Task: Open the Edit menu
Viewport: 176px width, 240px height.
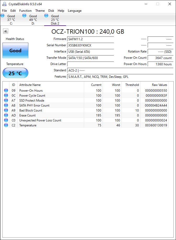Action: pyautogui.click(x=13, y=10)
